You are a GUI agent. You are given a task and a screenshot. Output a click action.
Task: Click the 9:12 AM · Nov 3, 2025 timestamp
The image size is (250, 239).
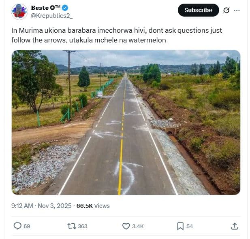pos(41,206)
